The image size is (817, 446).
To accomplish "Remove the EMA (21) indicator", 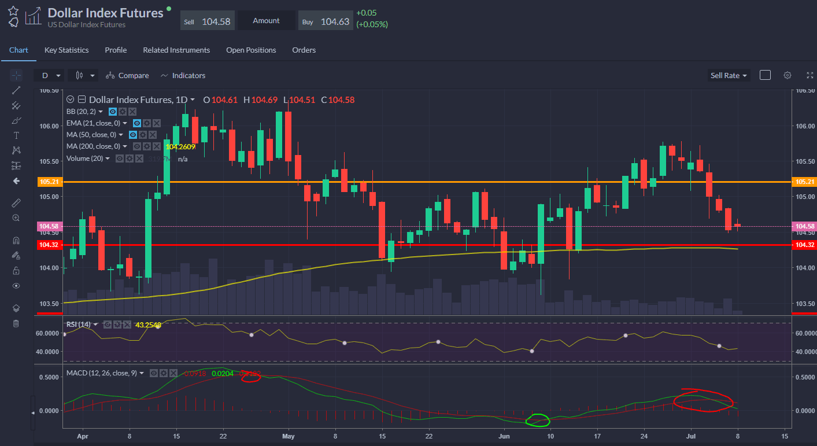I will (156, 123).
